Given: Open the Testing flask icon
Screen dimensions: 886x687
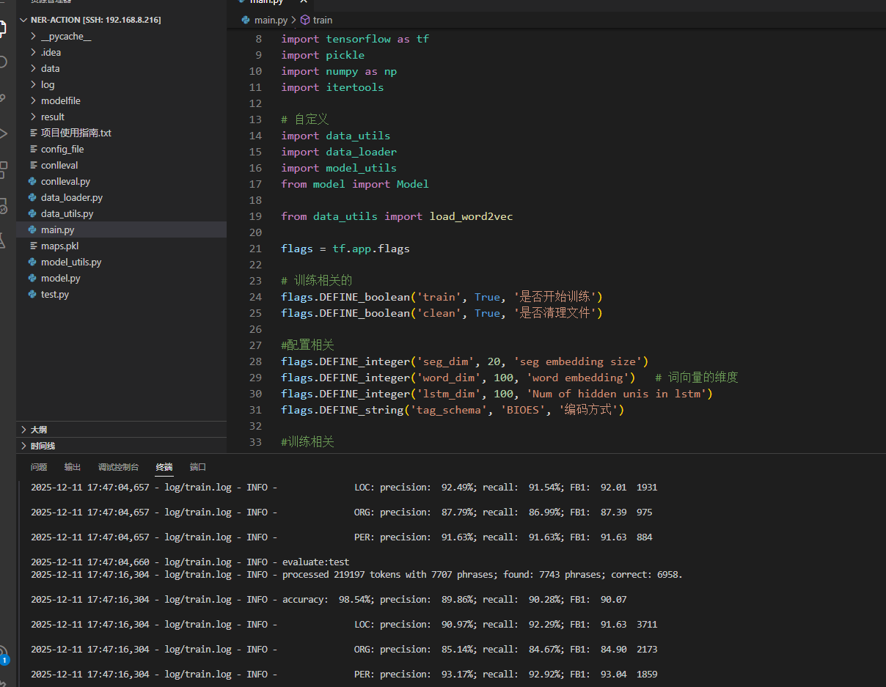Looking at the screenshot, I should pyautogui.click(x=2, y=240).
